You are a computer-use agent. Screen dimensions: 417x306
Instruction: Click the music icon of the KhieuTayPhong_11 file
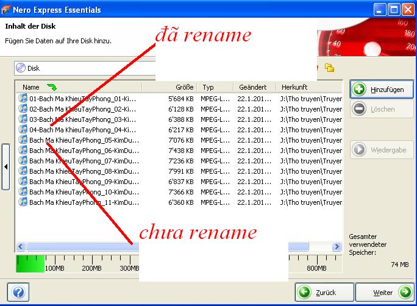pos(23,202)
